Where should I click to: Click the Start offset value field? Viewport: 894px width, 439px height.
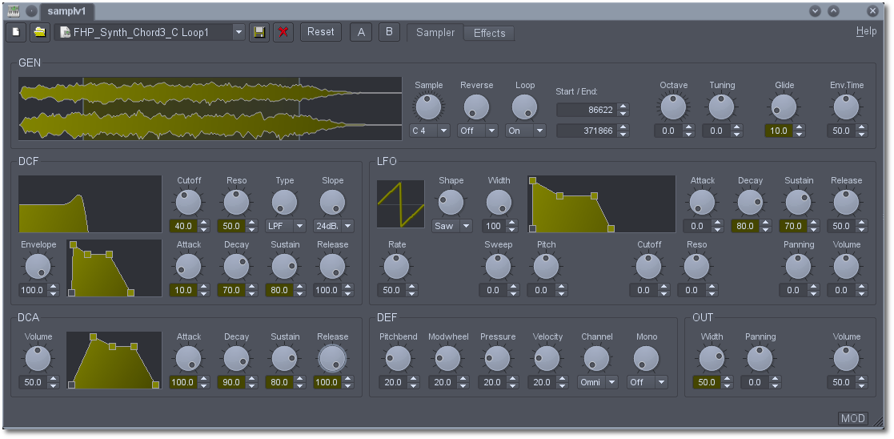point(586,110)
